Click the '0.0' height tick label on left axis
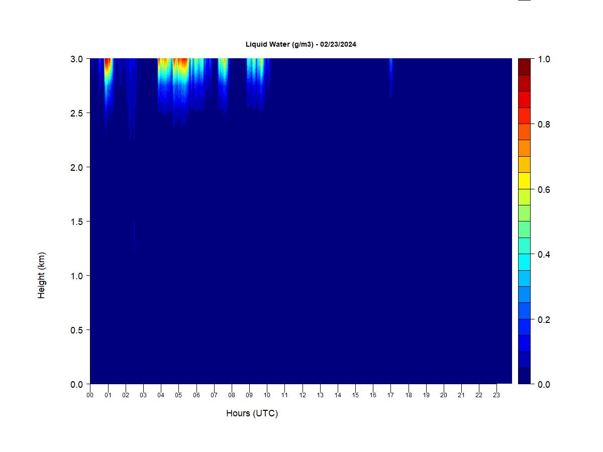603x452 pixels. (77, 384)
